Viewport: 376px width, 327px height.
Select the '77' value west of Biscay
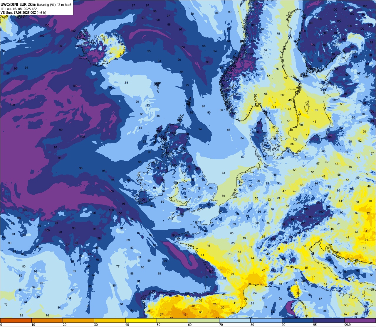[x=118, y=267]
